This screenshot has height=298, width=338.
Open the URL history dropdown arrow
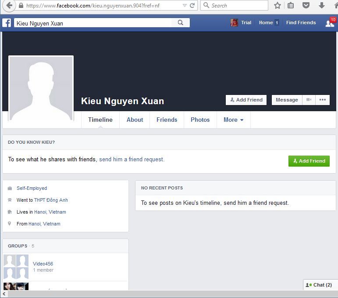tap(185, 6)
